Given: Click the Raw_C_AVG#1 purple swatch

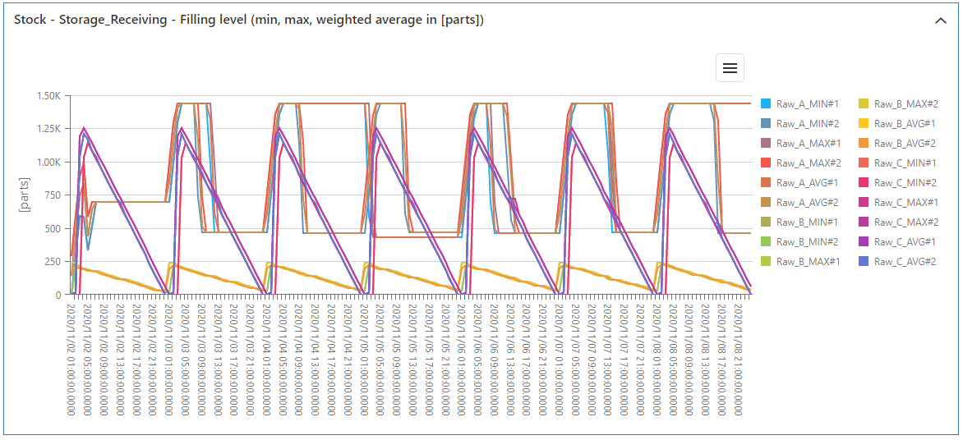Looking at the screenshot, I should coord(864,242).
